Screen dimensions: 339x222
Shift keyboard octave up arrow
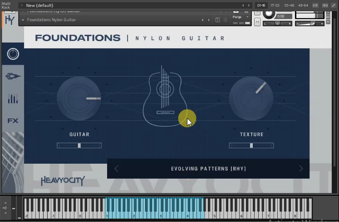point(5,203)
